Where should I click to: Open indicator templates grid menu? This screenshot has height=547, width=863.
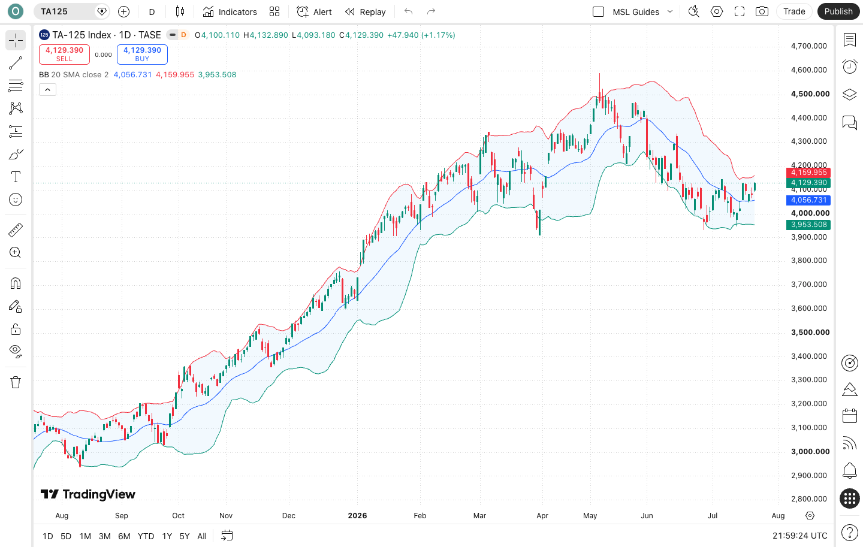point(274,11)
